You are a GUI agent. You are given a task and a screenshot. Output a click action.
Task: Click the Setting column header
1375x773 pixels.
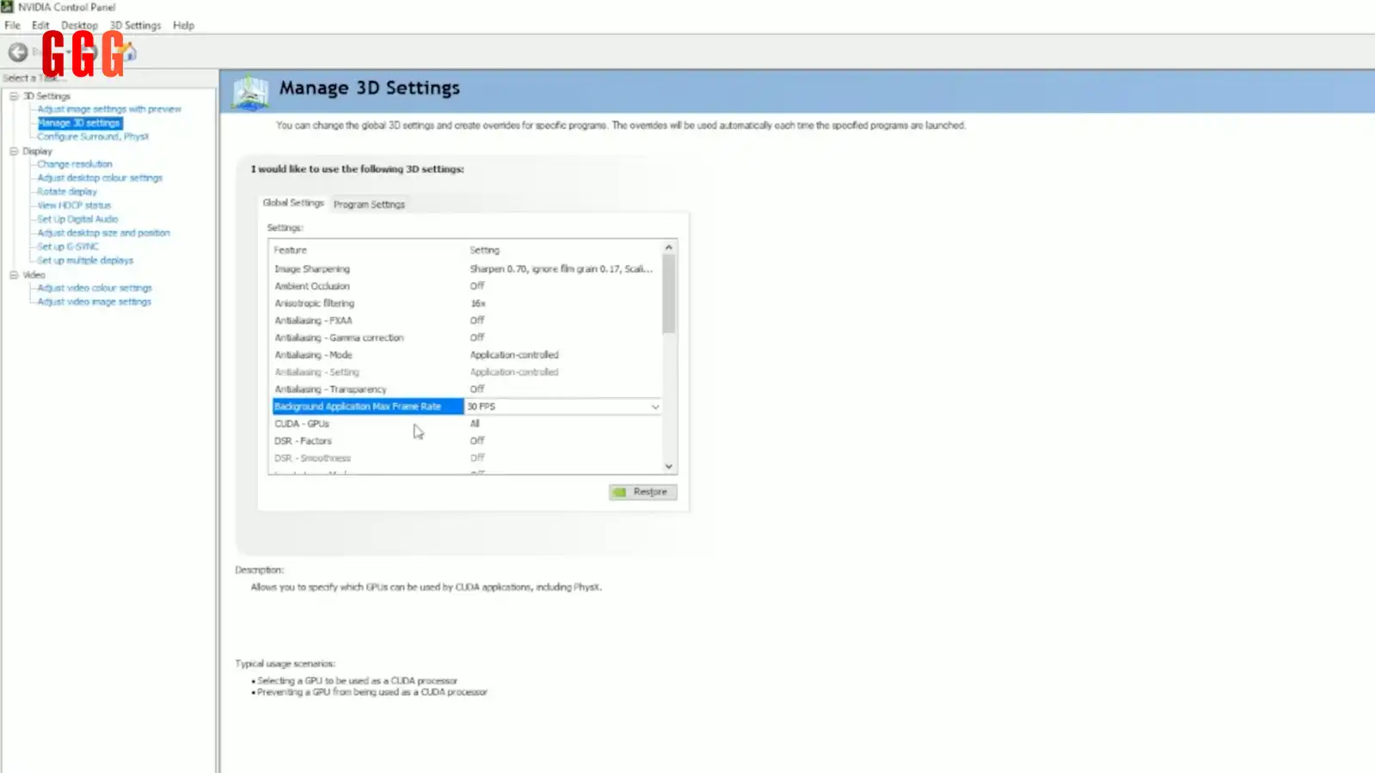pyautogui.click(x=484, y=250)
